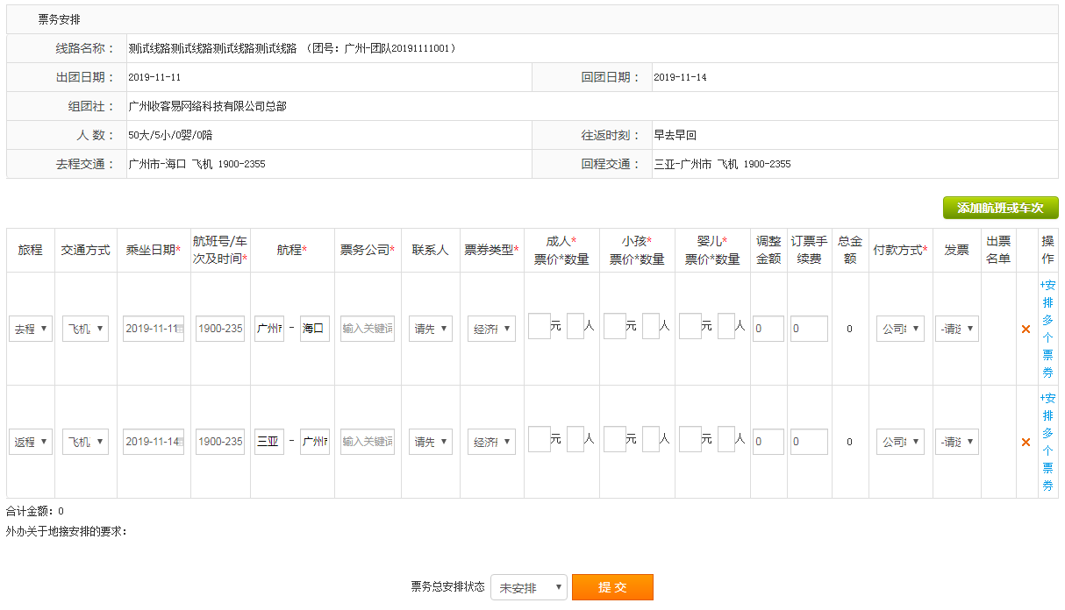Click 添加航班或车次 button
Screen dimensions: 1065x610
tap(1000, 208)
